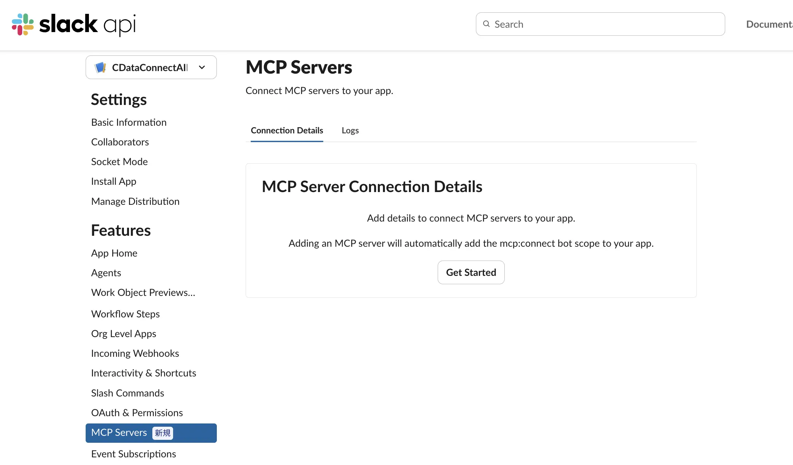Click 'Connect MCP servers to your app.' text

pyautogui.click(x=319, y=91)
